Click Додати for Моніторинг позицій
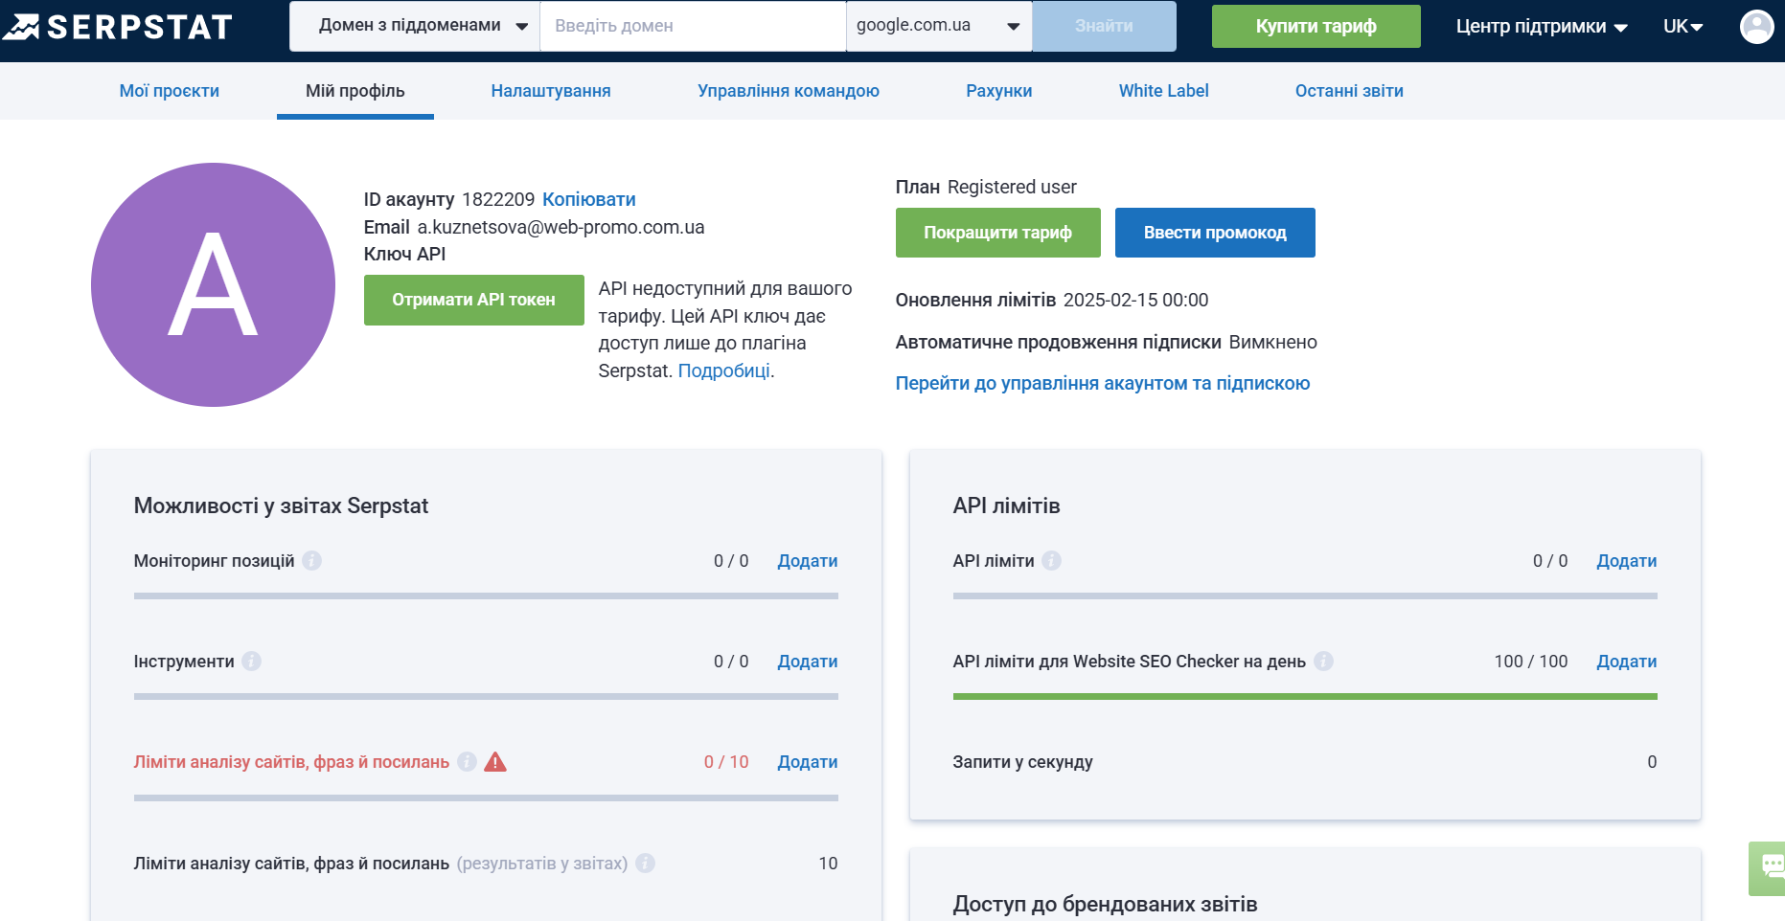1785x921 pixels. 807,561
